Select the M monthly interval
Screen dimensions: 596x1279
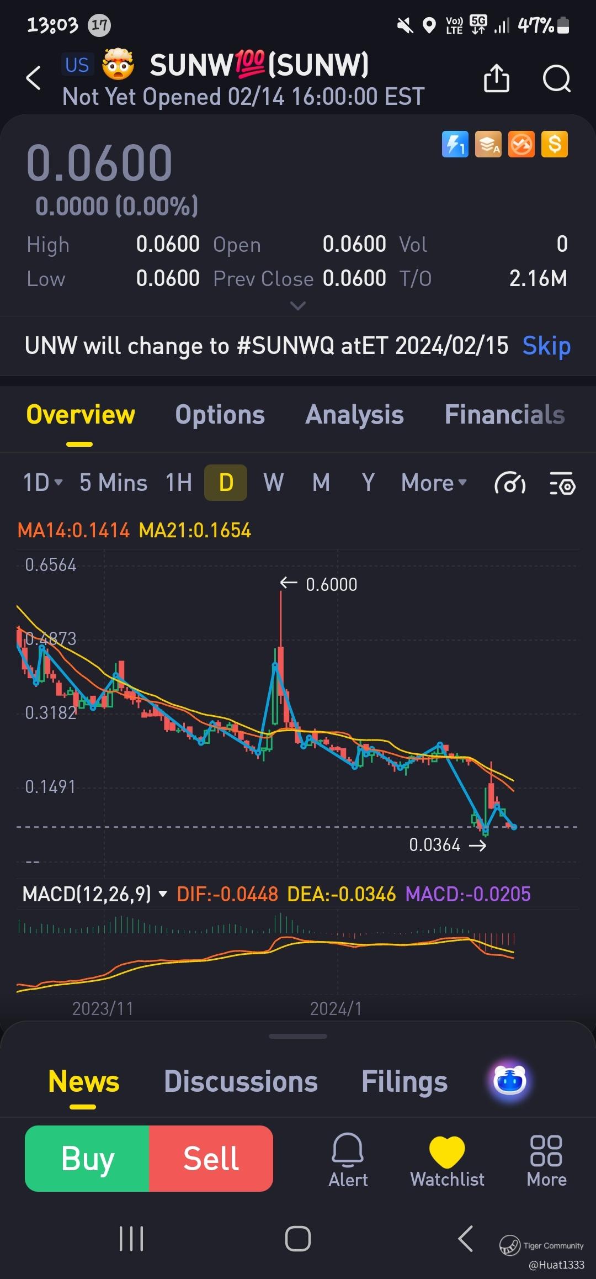point(321,483)
